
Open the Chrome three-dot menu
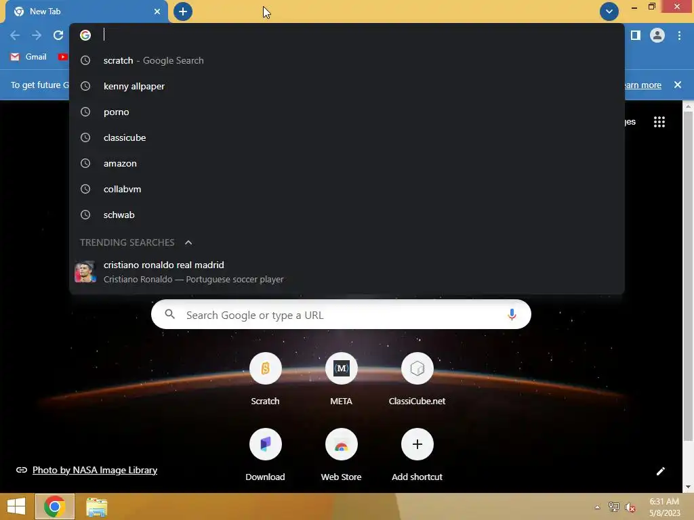679,35
